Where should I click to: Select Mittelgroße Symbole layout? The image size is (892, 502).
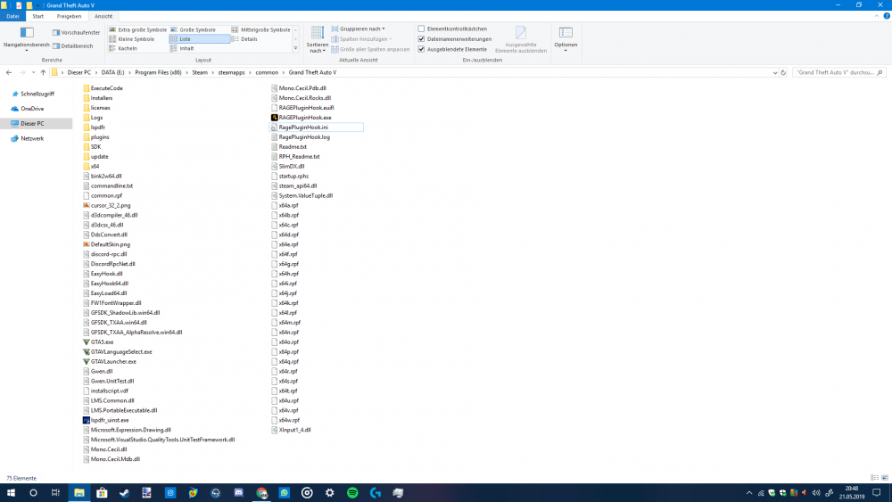260,29
